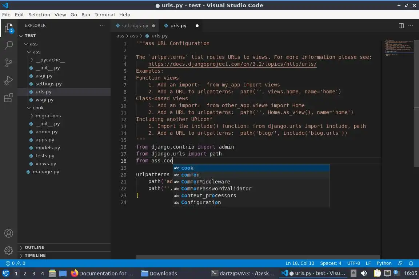The height and width of the screenshot is (279, 419).
Task: Select language mode Python
Action: click(x=384, y=263)
